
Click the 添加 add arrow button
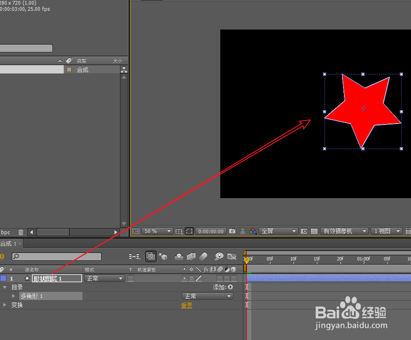231,287
